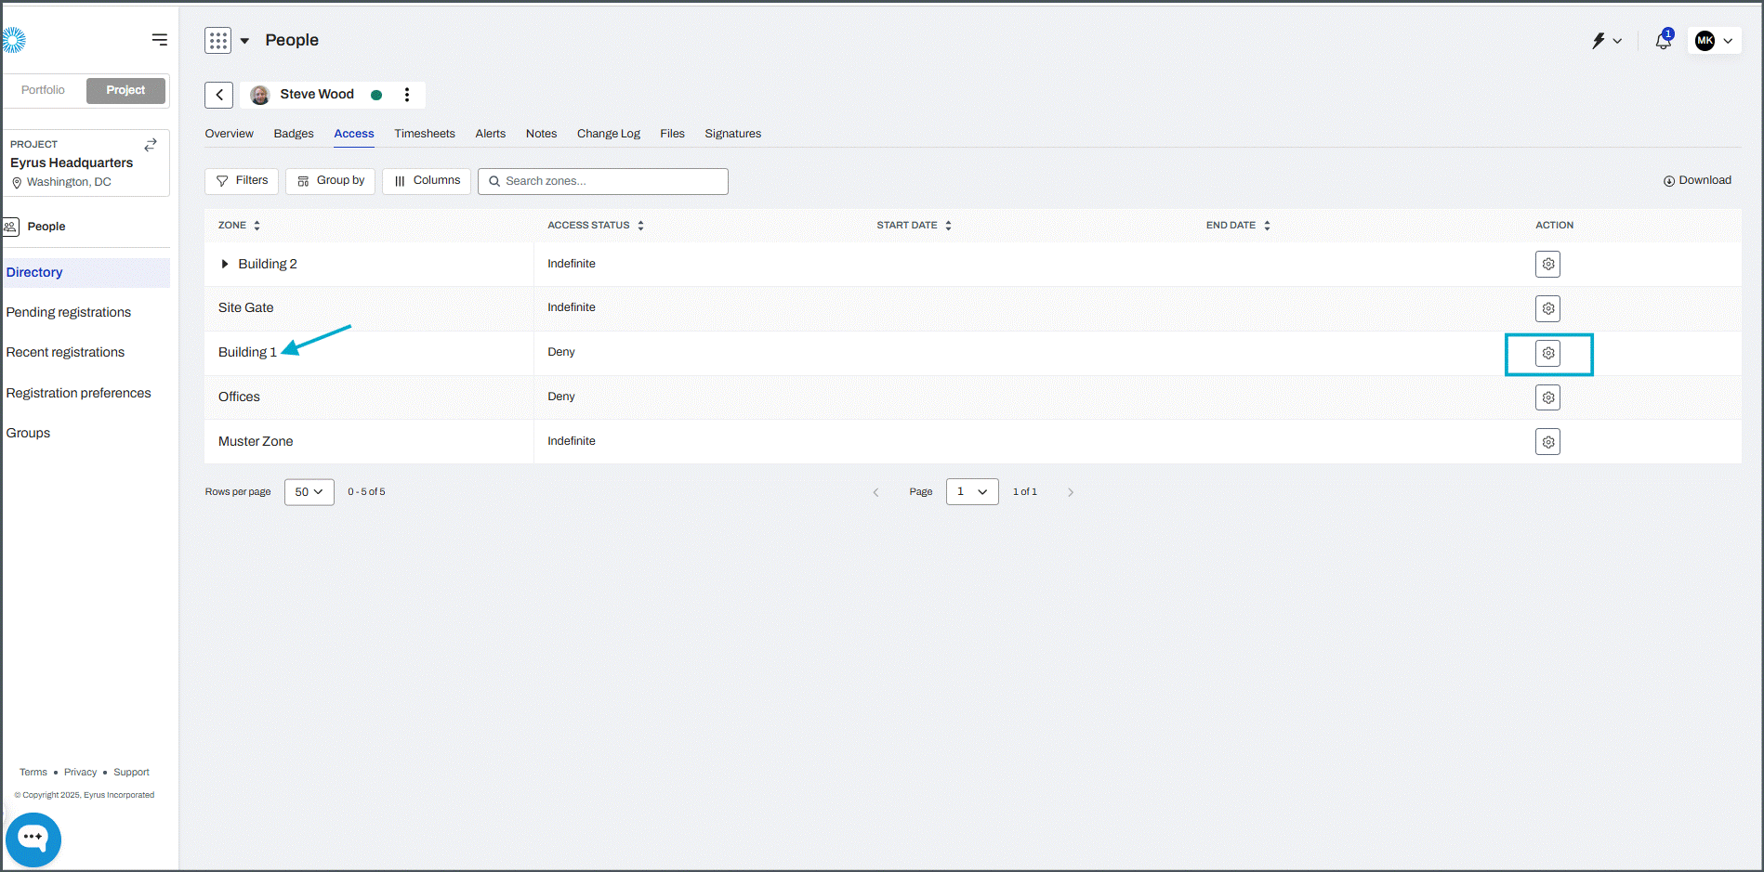
Task: Open the Change Log tab
Action: pos(609,134)
